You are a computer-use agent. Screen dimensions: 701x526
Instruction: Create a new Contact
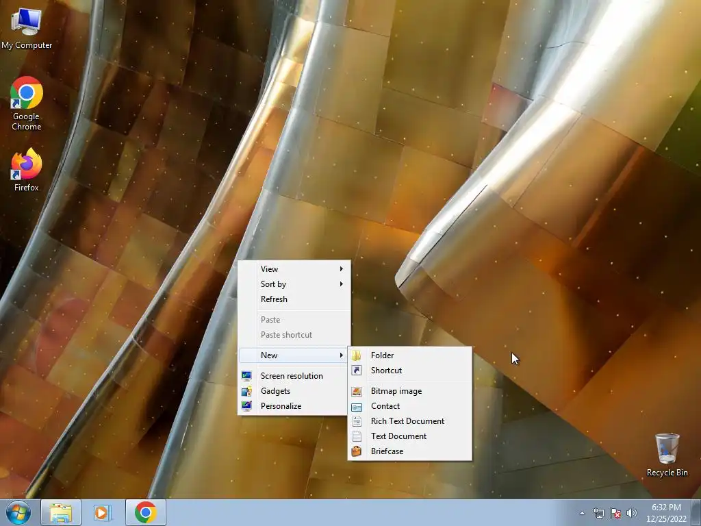click(x=409, y=406)
